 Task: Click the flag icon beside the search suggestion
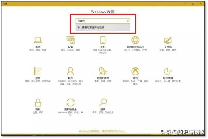coord(79,27)
